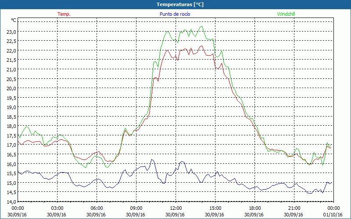Click the 21:00 time label
This screenshot has width=351, height=219.
[294, 208]
